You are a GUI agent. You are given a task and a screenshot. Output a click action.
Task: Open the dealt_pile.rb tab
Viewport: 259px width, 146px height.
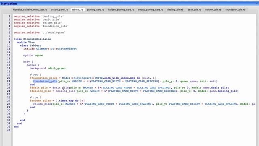194,10
